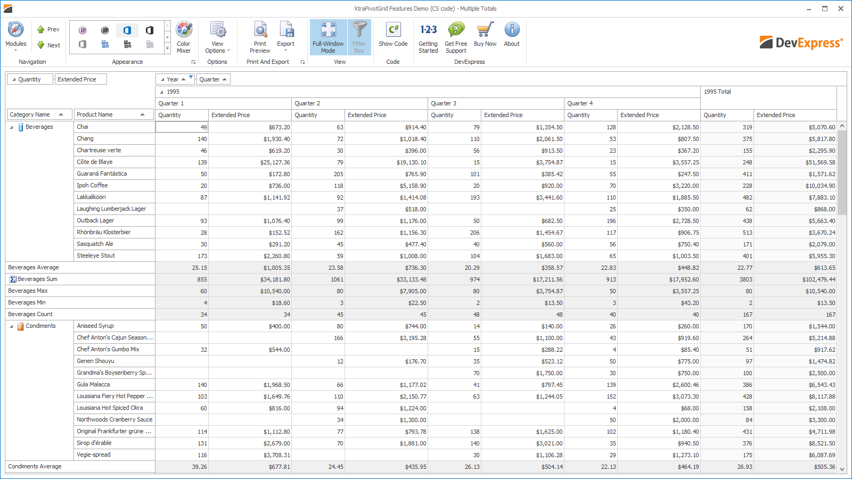Click the Prev navigation button
The height and width of the screenshot is (479, 852).
coord(48,29)
